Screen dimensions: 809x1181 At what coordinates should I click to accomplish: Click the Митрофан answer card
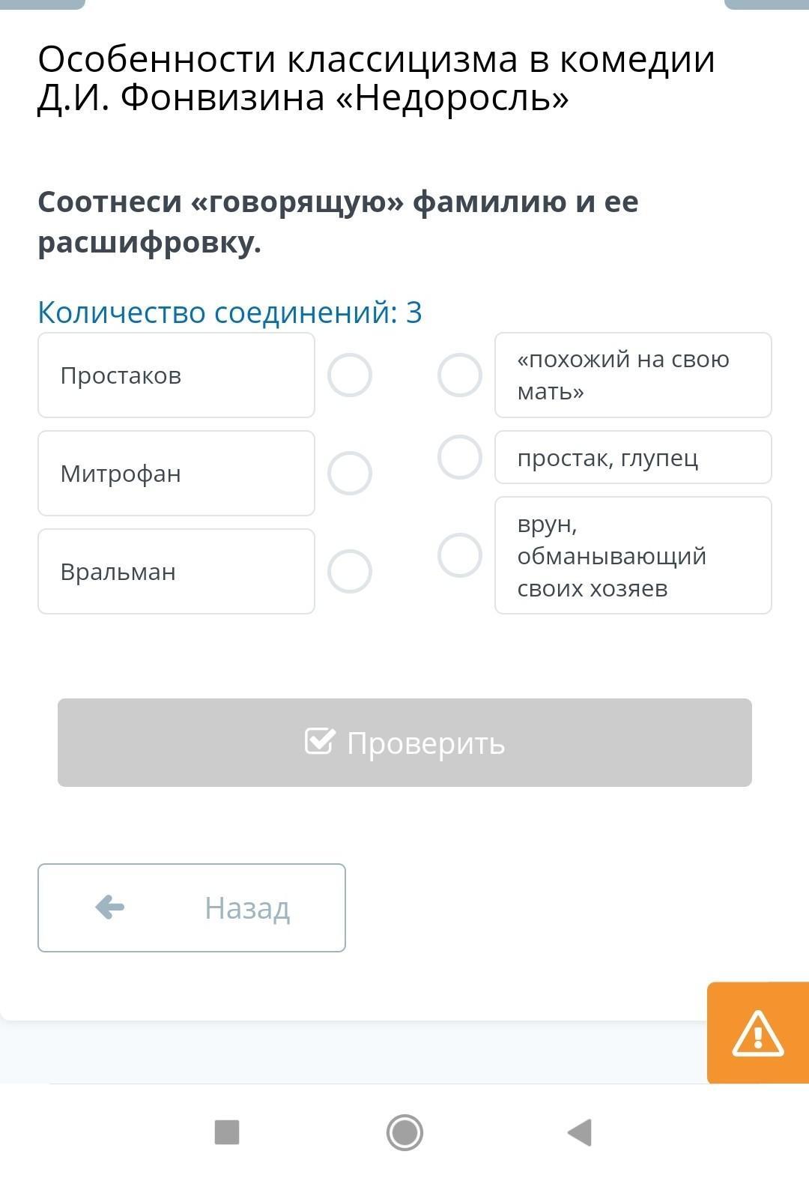(x=176, y=473)
